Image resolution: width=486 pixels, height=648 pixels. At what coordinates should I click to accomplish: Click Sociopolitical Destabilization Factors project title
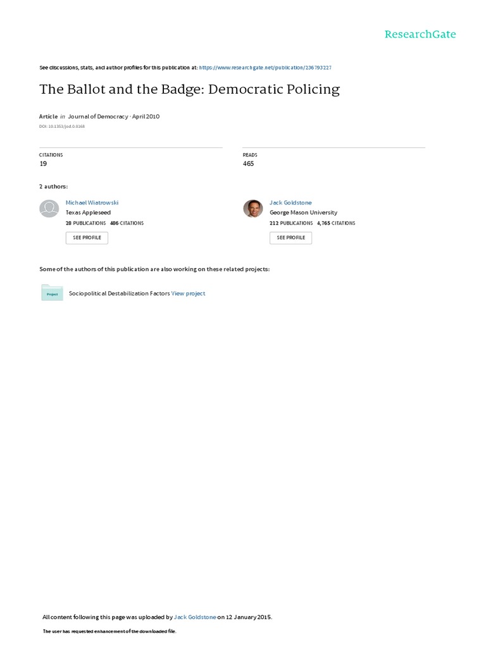pos(120,294)
